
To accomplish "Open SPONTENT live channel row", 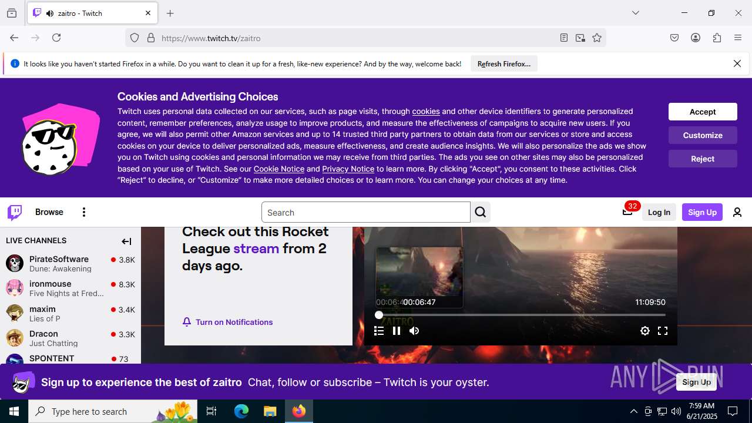I will 70,358.
